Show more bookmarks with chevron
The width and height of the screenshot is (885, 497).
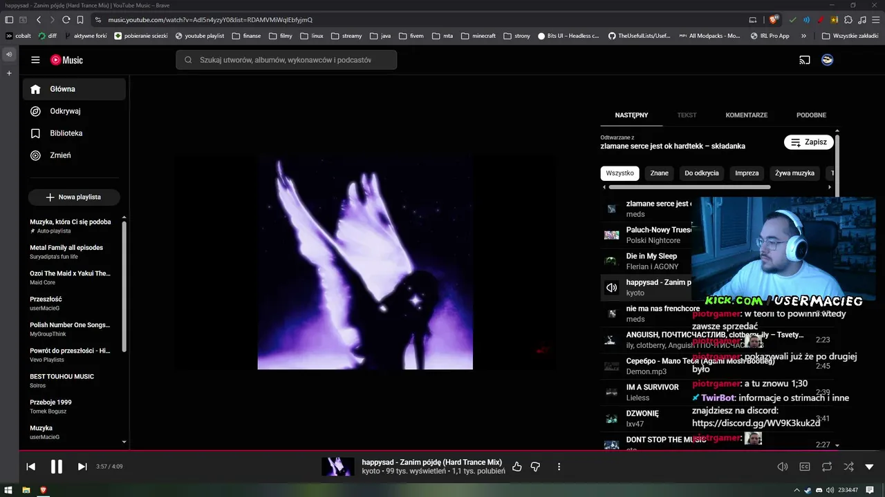[x=803, y=36]
